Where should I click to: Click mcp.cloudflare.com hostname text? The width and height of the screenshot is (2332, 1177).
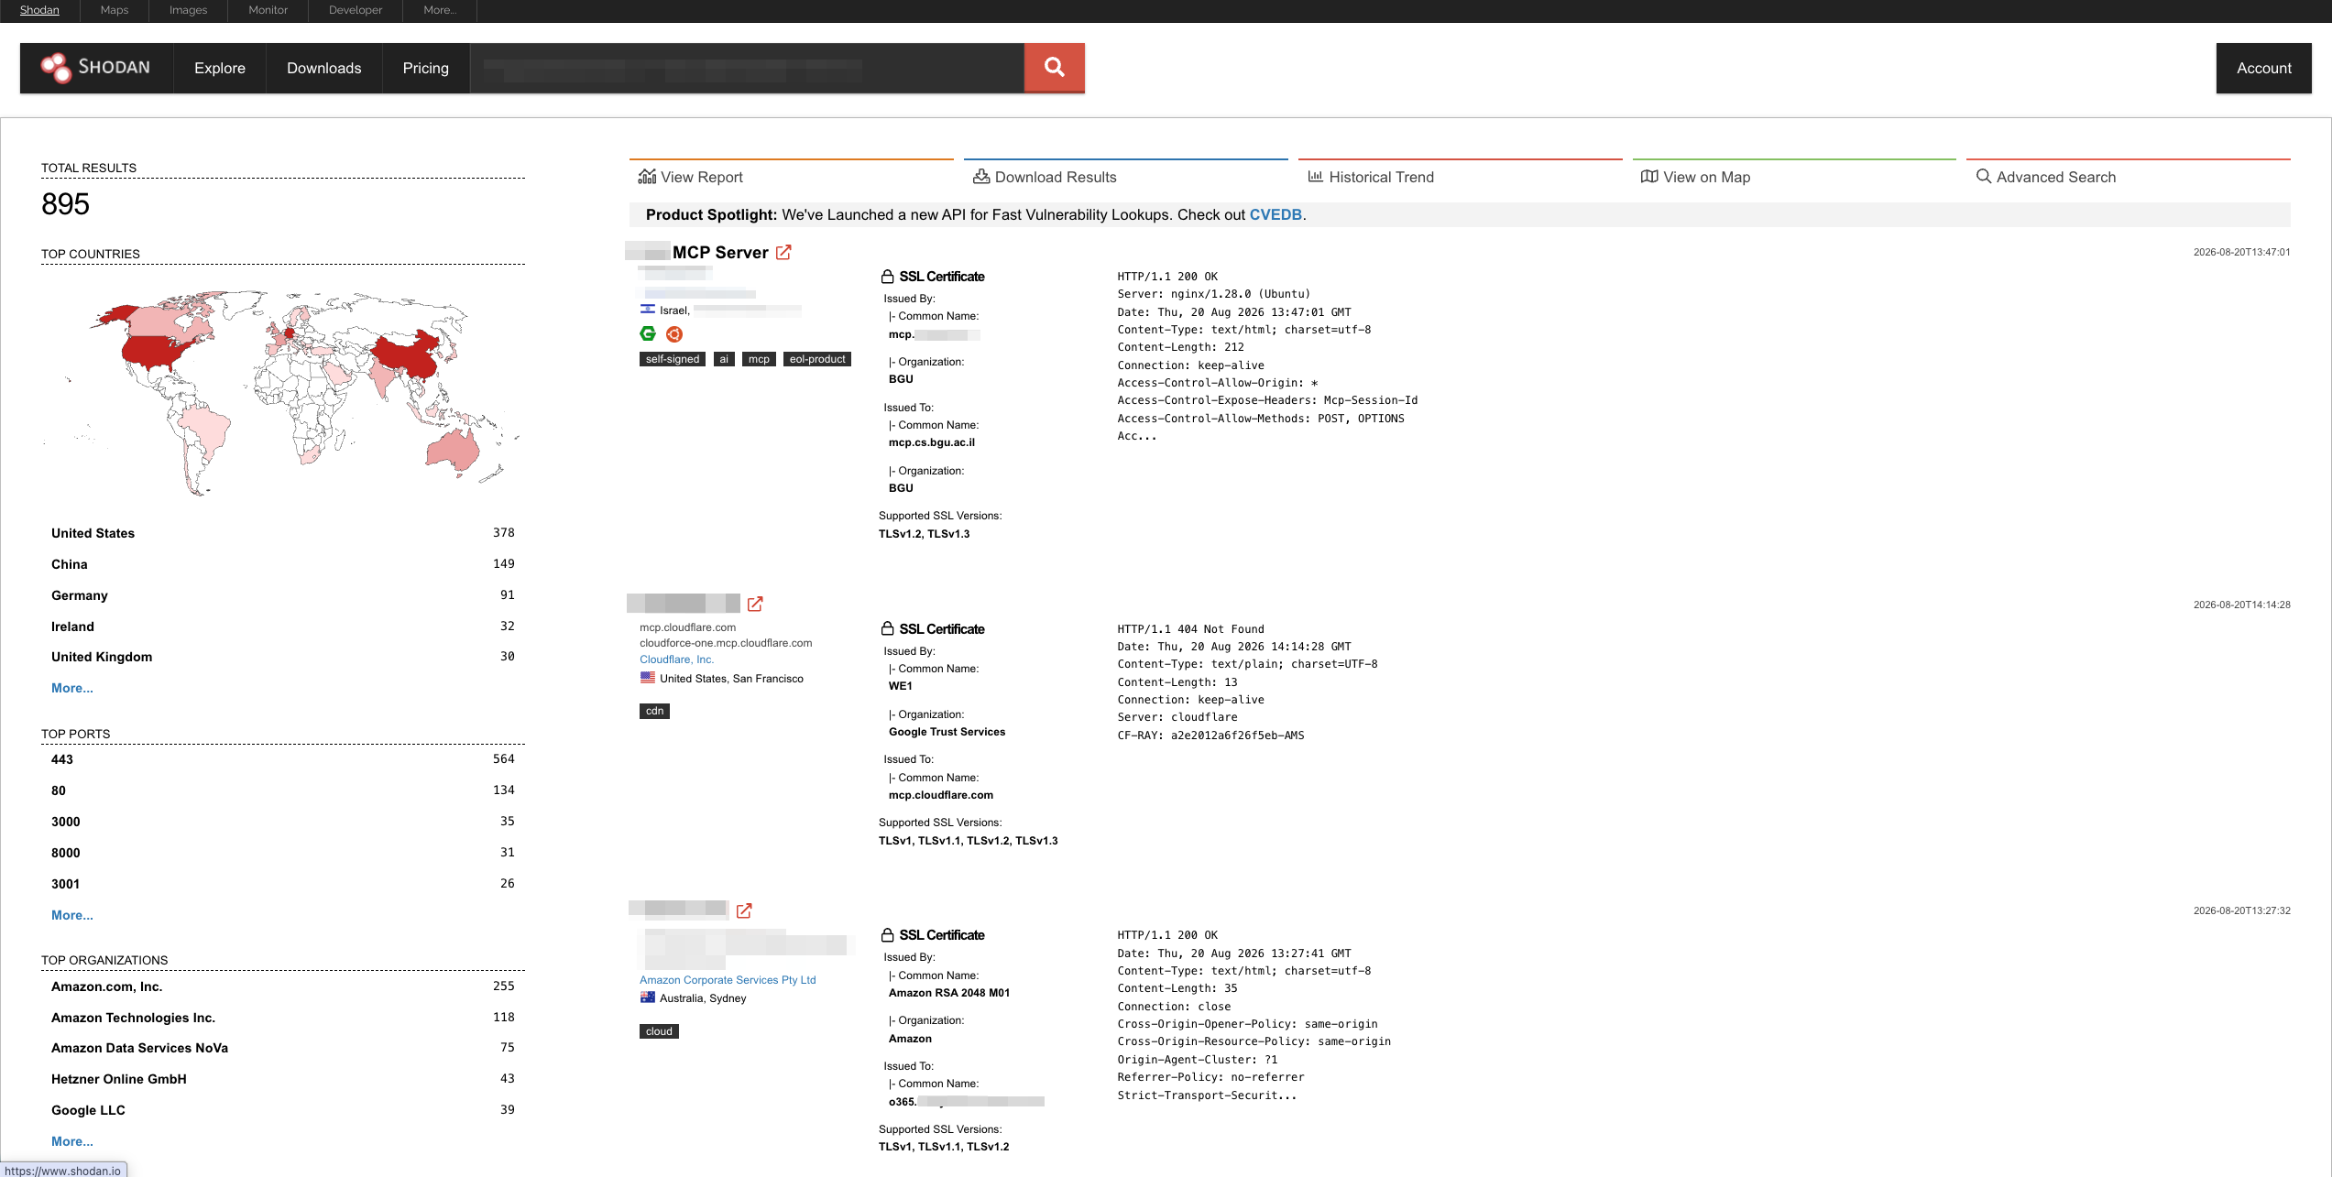tap(687, 627)
